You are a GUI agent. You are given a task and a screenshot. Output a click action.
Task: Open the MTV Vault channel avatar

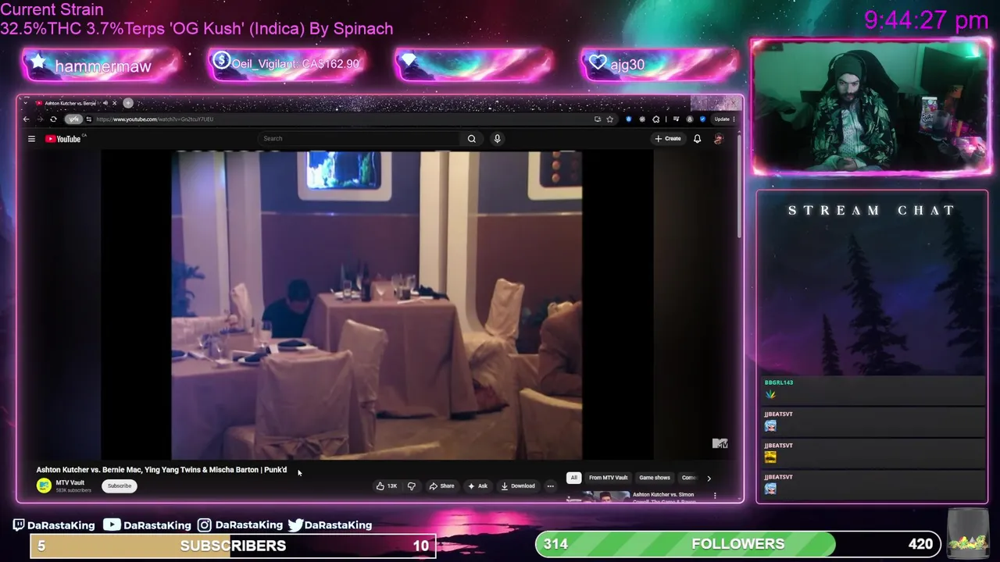[x=44, y=486]
